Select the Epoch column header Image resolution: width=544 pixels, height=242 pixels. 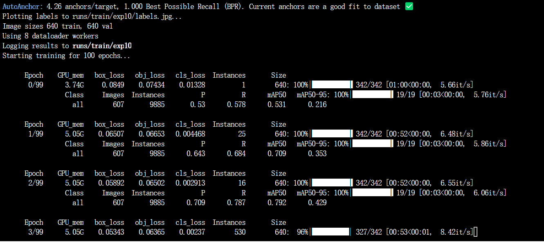[x=34, y=75]
